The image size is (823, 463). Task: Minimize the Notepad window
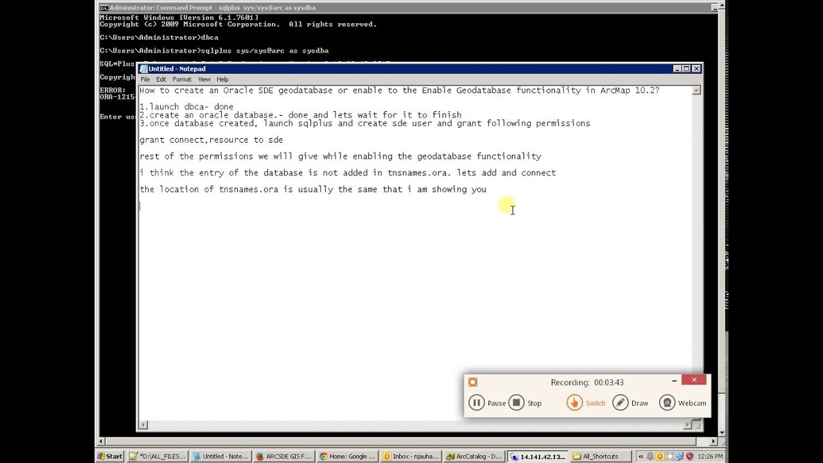677,69
